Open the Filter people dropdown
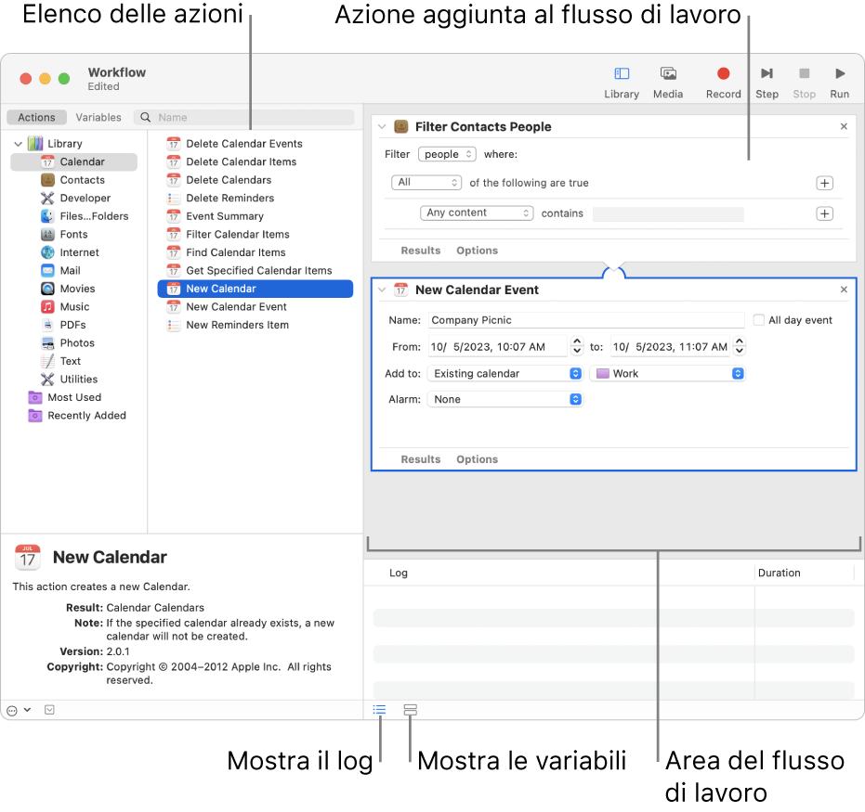 447,155
